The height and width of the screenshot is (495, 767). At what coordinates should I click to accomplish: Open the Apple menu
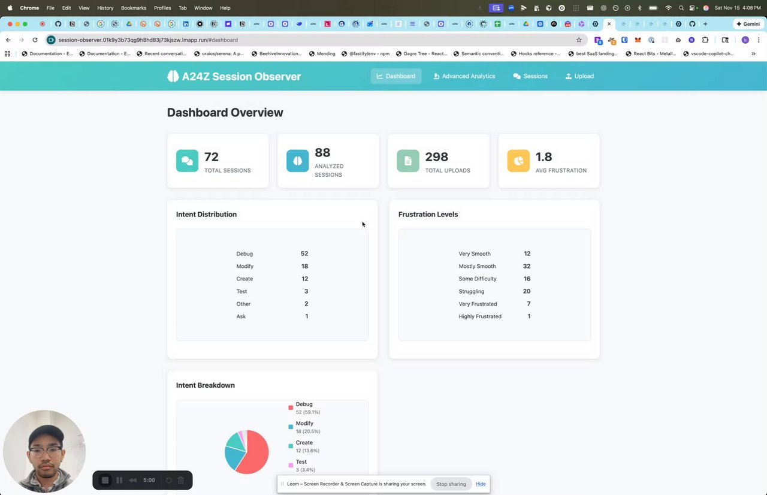(10, 8)
